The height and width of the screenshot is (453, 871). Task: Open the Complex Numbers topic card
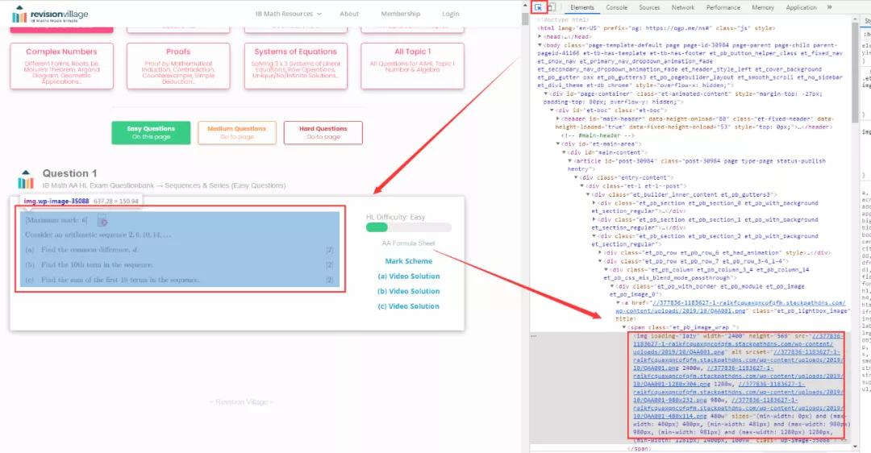[x=61, y=66]
